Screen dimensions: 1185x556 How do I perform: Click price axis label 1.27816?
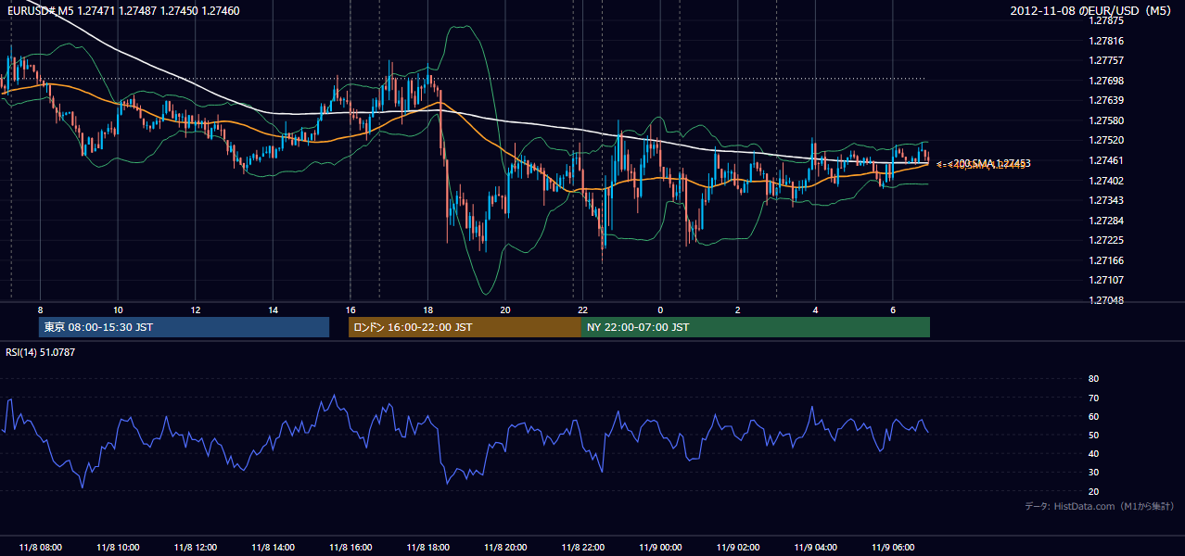(1105, 41)
